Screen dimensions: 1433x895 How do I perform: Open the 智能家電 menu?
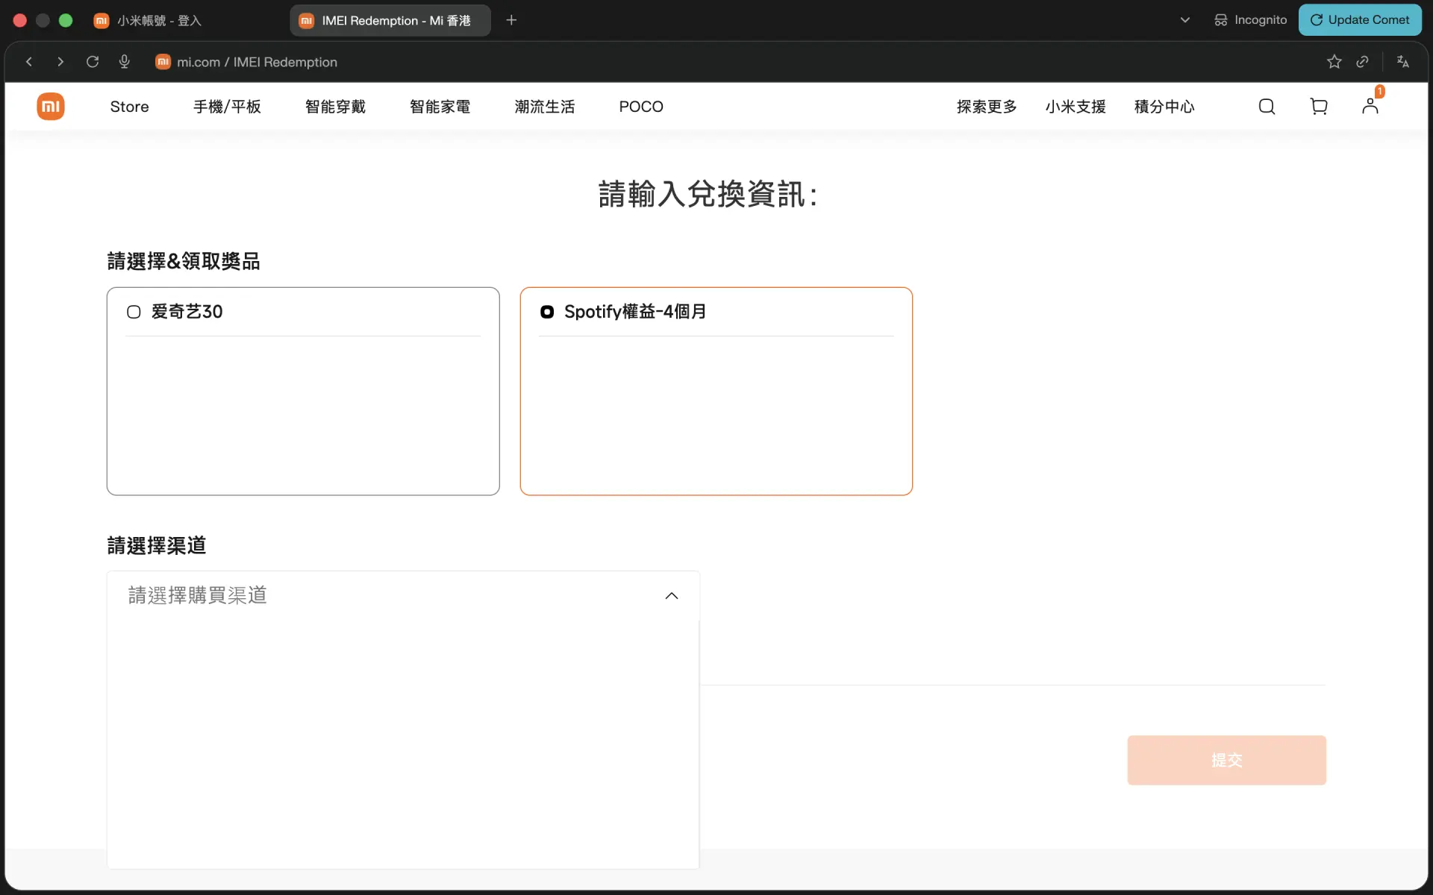click(440, 107)
